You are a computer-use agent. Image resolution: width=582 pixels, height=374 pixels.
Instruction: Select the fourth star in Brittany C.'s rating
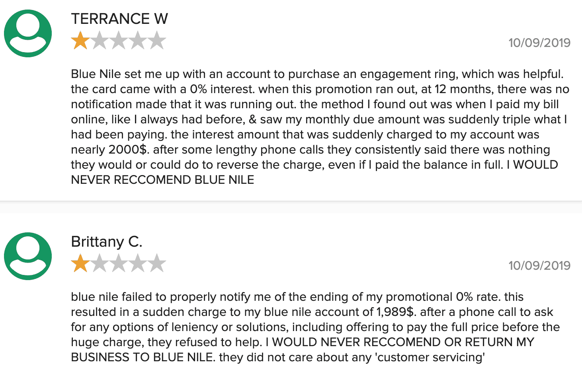[x=138, y=263]
